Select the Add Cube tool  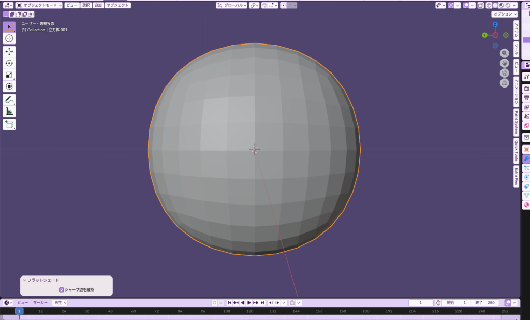coord(9,124)
